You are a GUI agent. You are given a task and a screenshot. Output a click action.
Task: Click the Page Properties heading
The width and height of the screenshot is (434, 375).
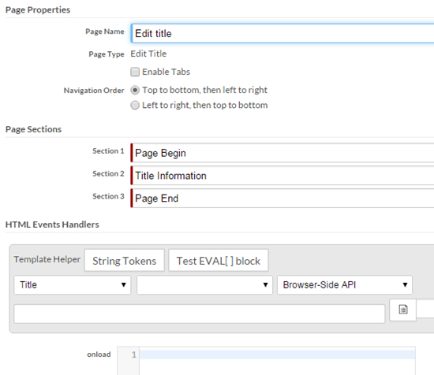(x=38, y=10)
